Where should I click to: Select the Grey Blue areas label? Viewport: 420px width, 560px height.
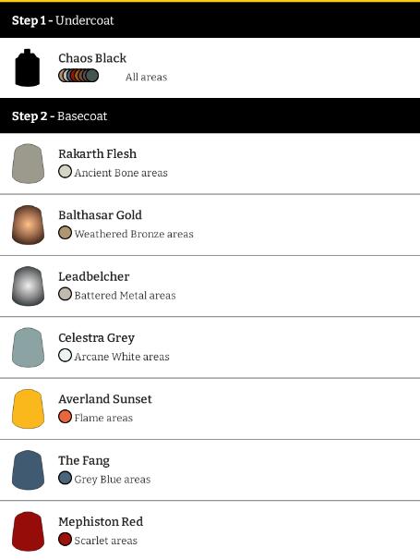click(x=113, y=480)
